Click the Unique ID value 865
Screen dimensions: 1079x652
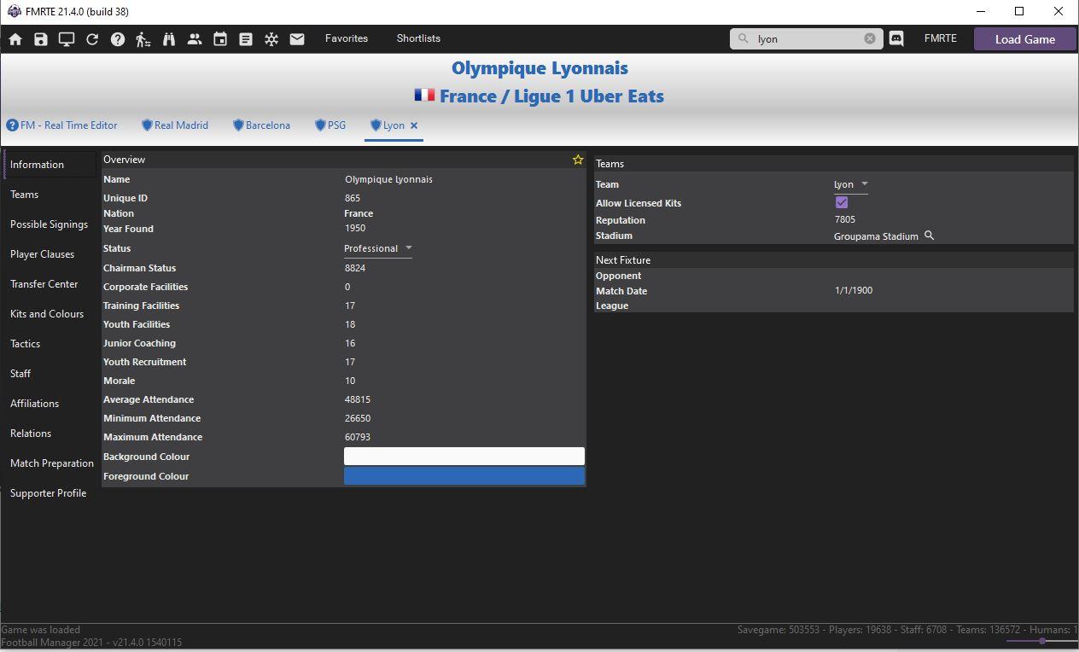[x=353, y=198]
